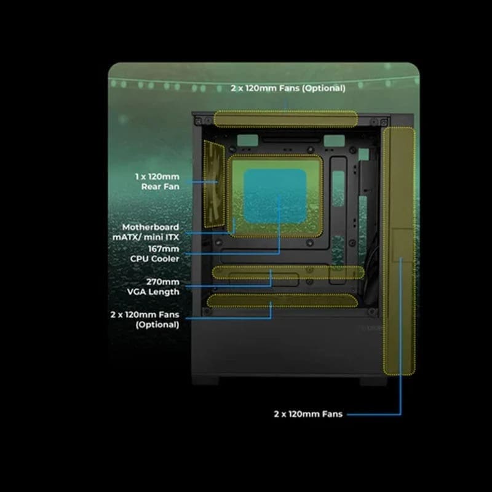Click the 'Motherboard mATX/ mini ITX' label

[x=146, y=232]
